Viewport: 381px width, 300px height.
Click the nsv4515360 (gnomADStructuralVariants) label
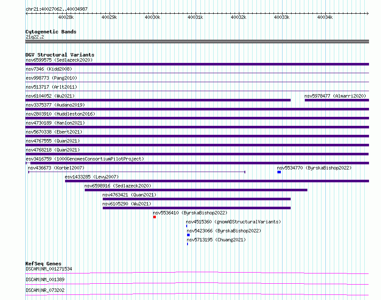tap(233, 222)
